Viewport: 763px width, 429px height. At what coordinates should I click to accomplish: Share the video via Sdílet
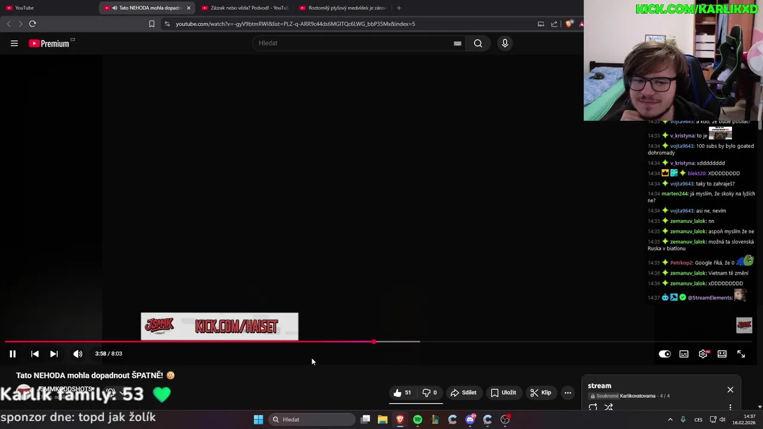(x=463, y=393)
